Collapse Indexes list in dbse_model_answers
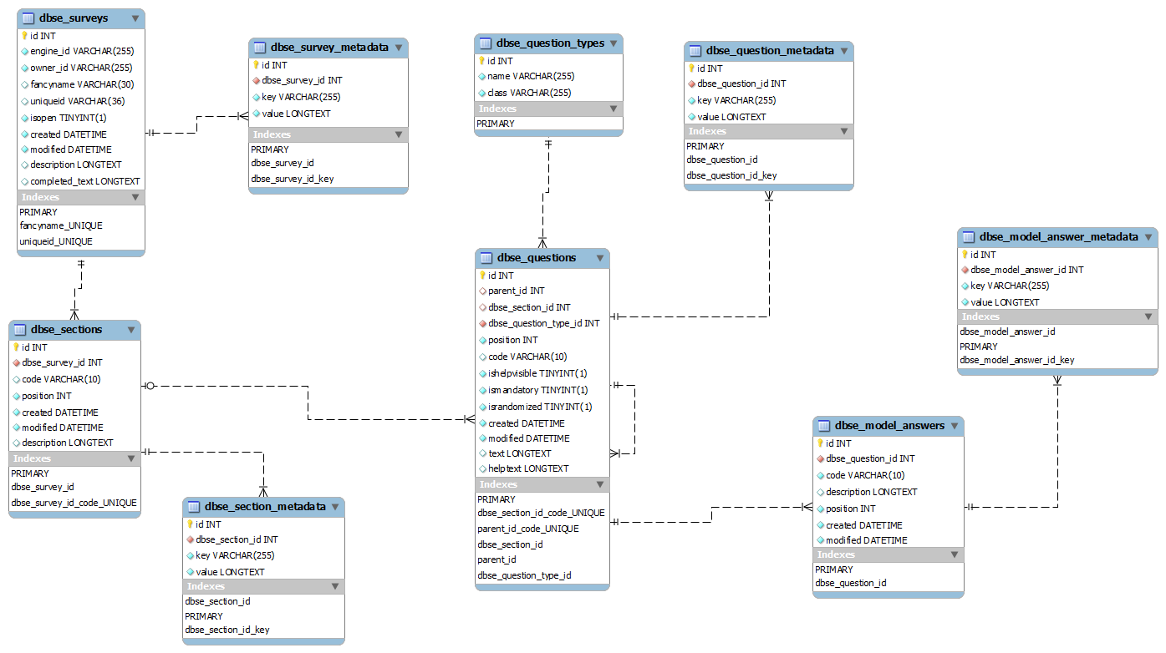The width and height of the screenshot is (1166, 653). point(954,554)
